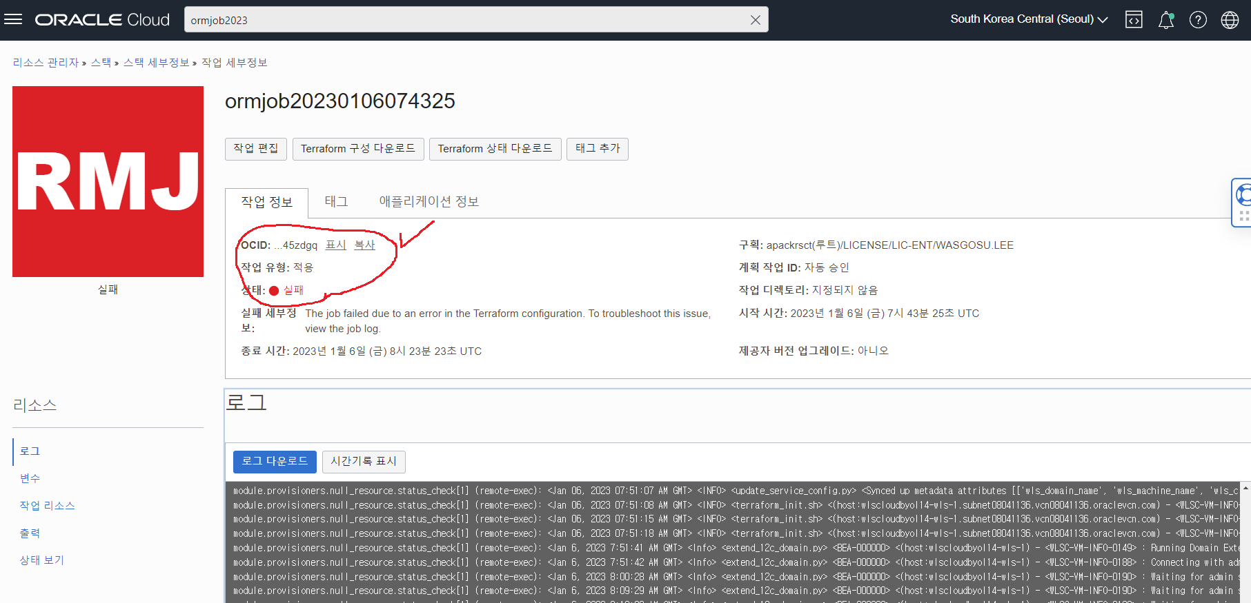Click Terraform 상태 다운로드 button
The height and width of the screenshot is (603, 1251).
click(495, 149)
